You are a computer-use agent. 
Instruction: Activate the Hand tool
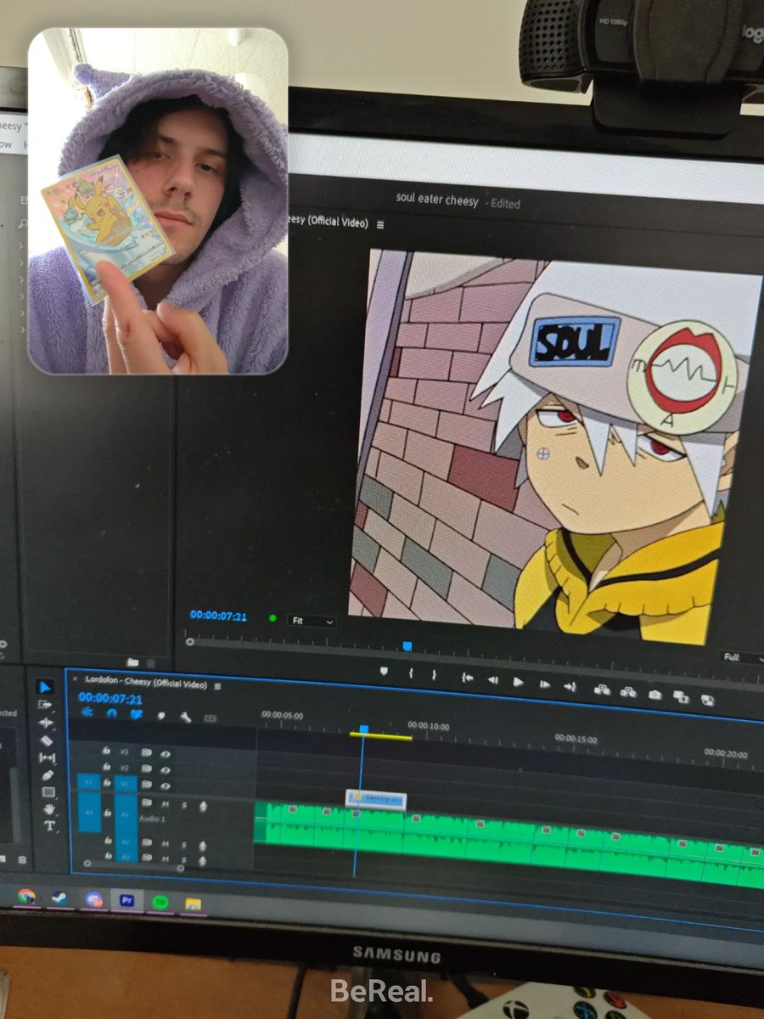[49, 808]
